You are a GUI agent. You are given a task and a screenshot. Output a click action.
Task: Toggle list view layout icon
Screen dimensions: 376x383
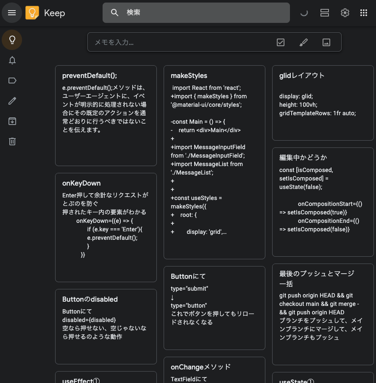pos(325,13)
